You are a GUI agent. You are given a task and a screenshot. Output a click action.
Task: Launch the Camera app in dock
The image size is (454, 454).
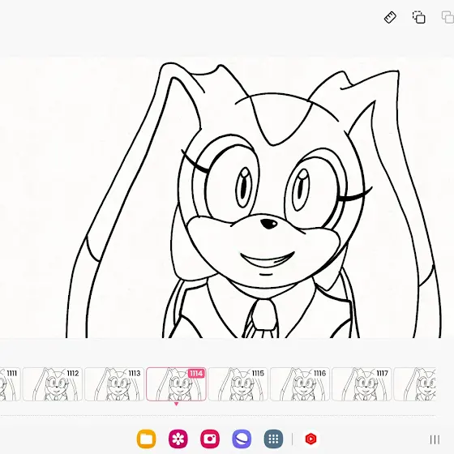point(210,439)
